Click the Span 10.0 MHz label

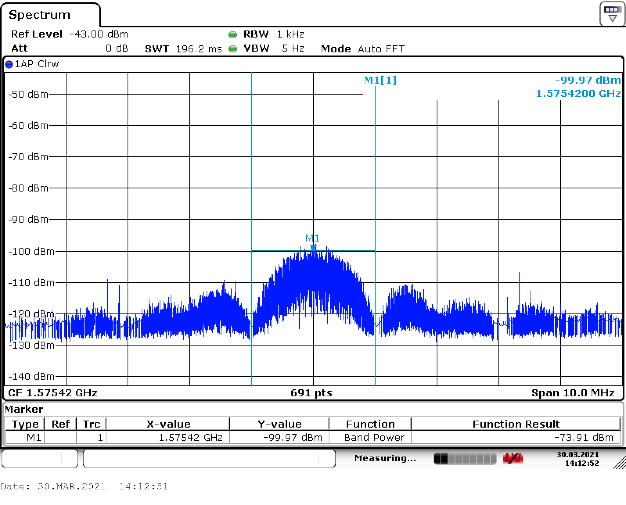[573, 393]
